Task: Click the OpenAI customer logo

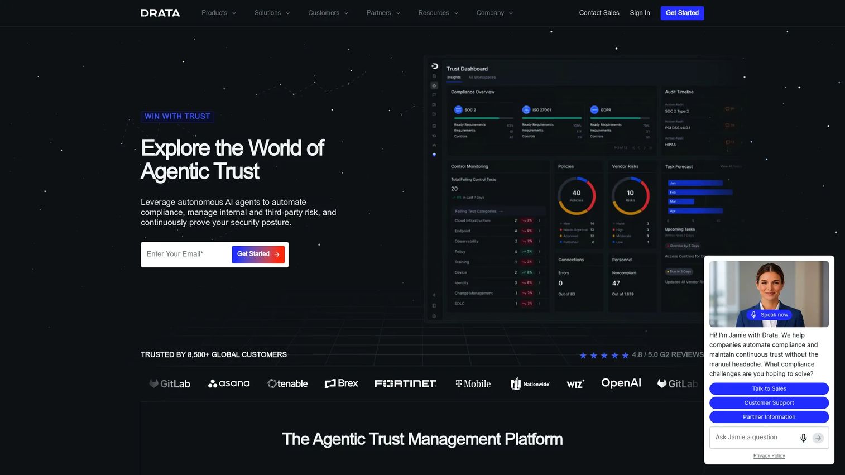Action: 621,383
